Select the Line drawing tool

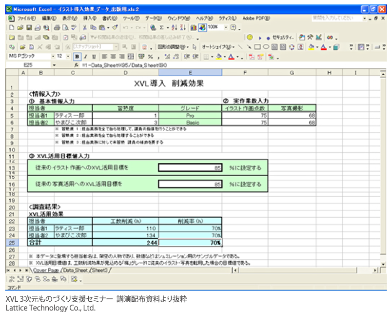(240, 47)
